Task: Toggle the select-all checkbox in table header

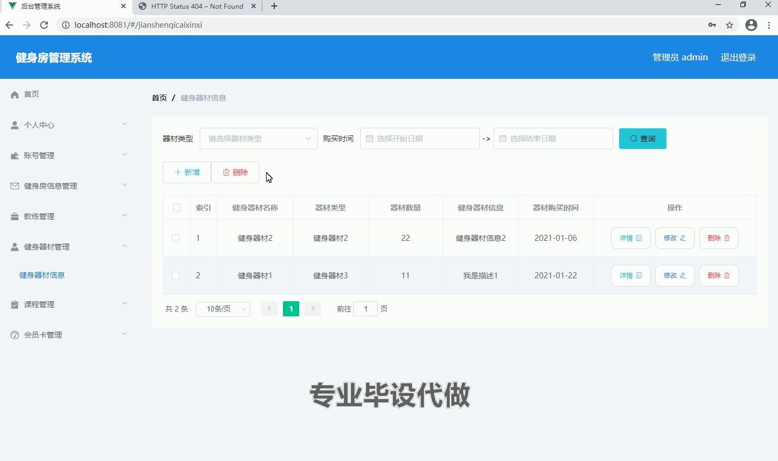Action: (176, 208)
